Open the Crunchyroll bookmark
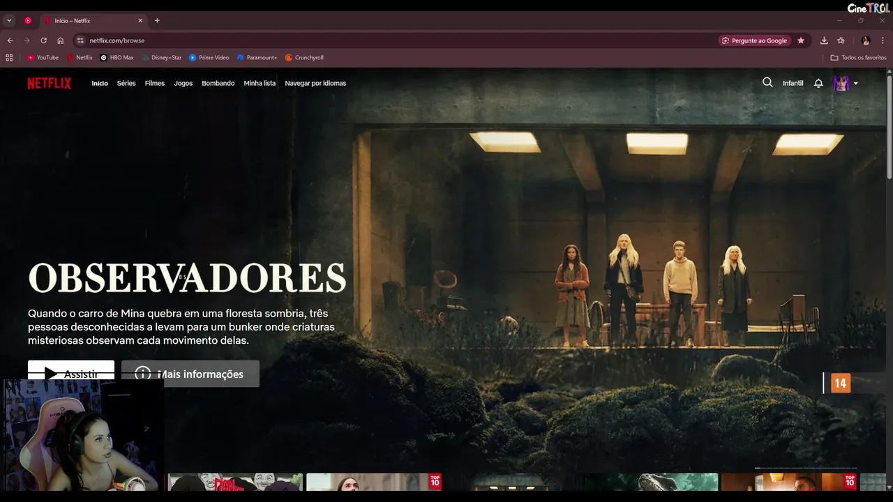This screenshot has height=502, width=893. pyautogui.click(x=304, y=58)
